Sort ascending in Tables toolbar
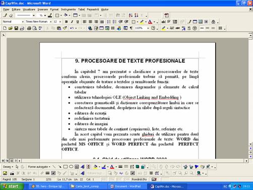 [131, 16]
